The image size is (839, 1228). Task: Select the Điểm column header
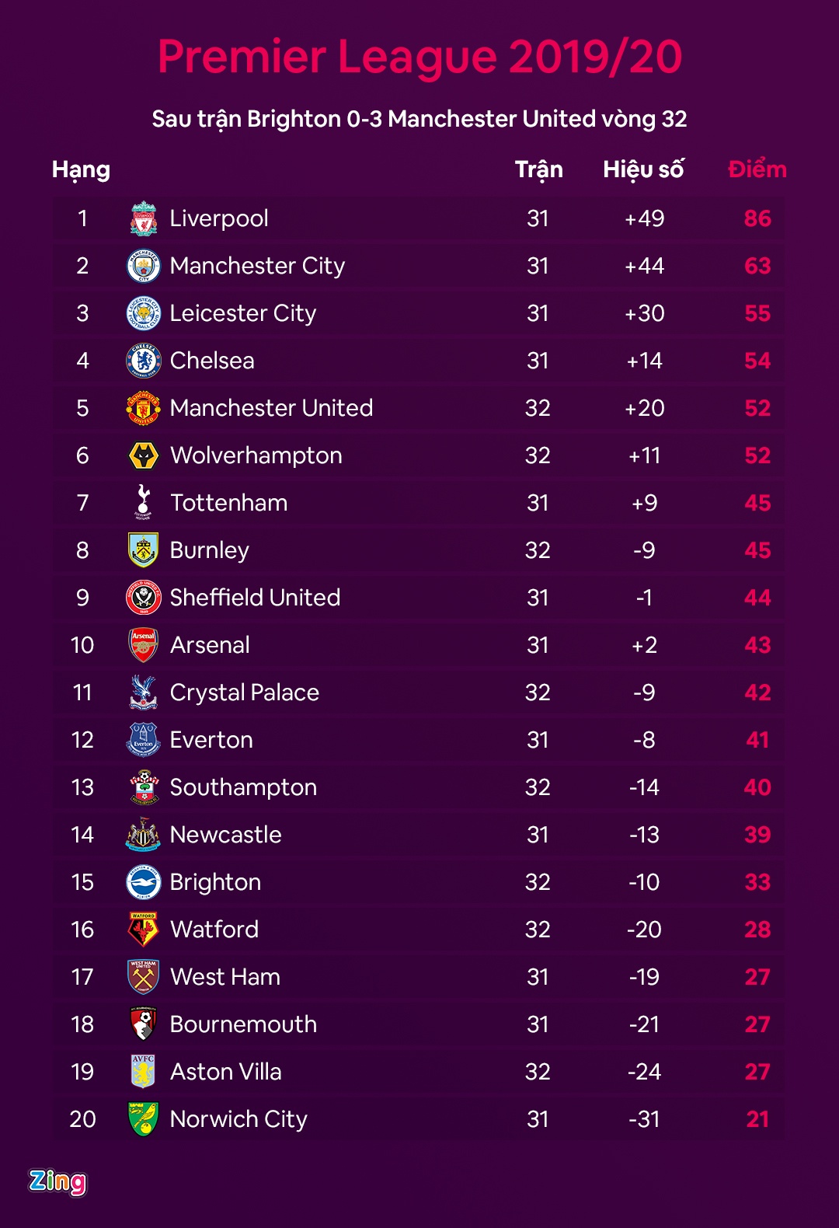point(757,169)
